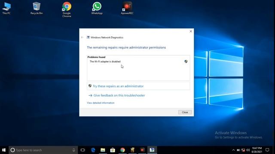The height and width of the screenshot is (154, 275).
Task: Open Microsoft Store from taskbar
Action: 113,150
